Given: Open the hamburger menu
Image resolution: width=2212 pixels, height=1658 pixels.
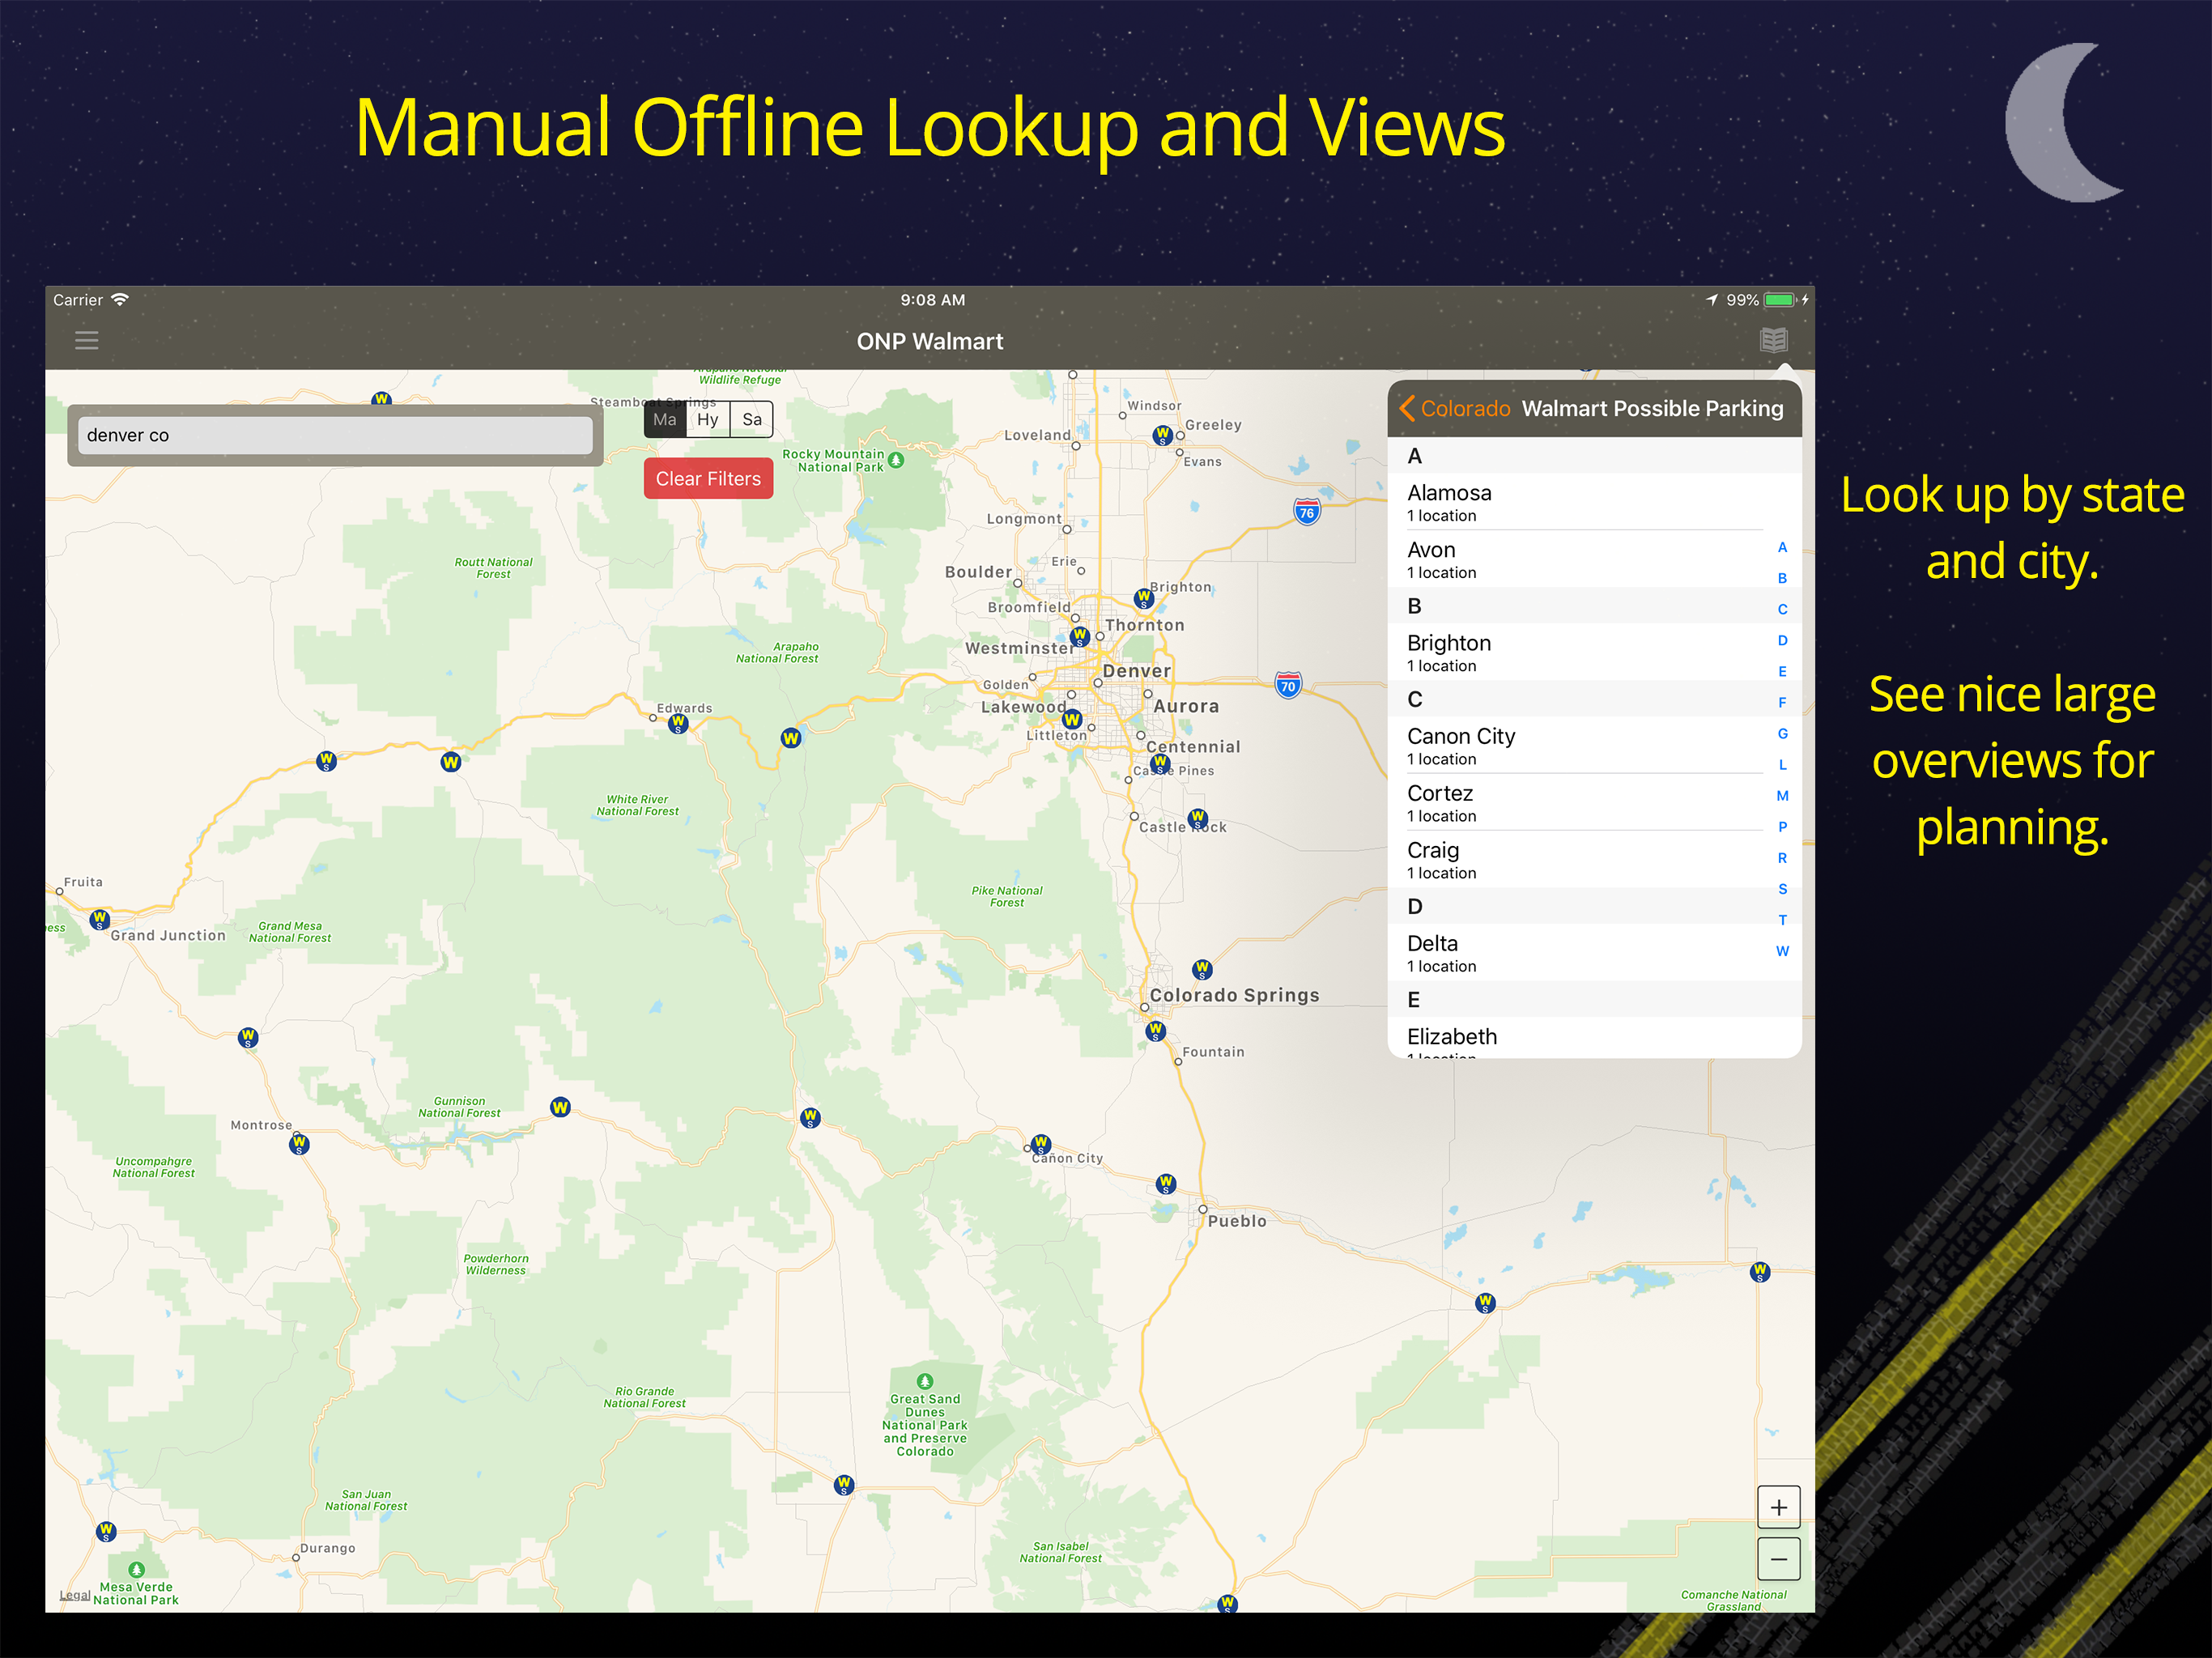Looking at the screenshot, I should pos(87,341).
